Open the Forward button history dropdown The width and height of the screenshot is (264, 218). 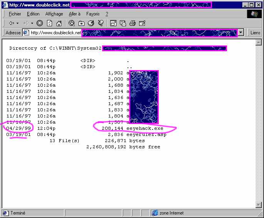[x=32, y=23]
